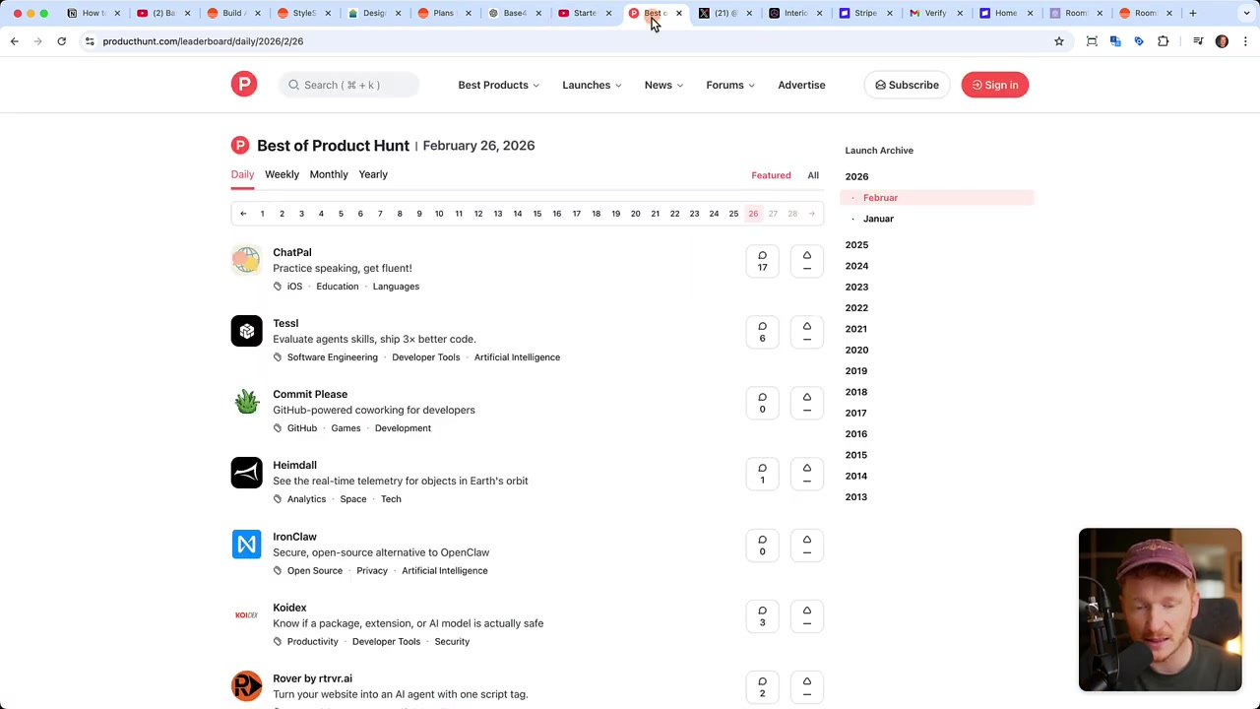Open the Commit Please product icon

pyautogui.click(x=246, y=402)
